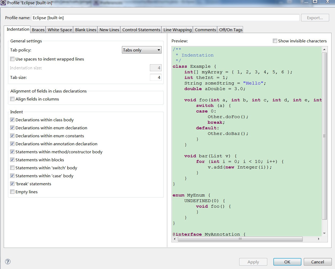The width and height of the screenshot is (335, 269).
Task: Switch to the Braces tab
Action: coord(38,30)
